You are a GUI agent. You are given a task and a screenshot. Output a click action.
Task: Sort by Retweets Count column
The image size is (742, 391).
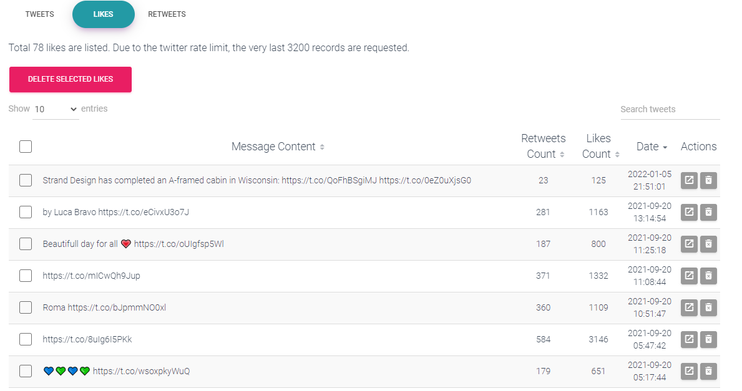544,147
